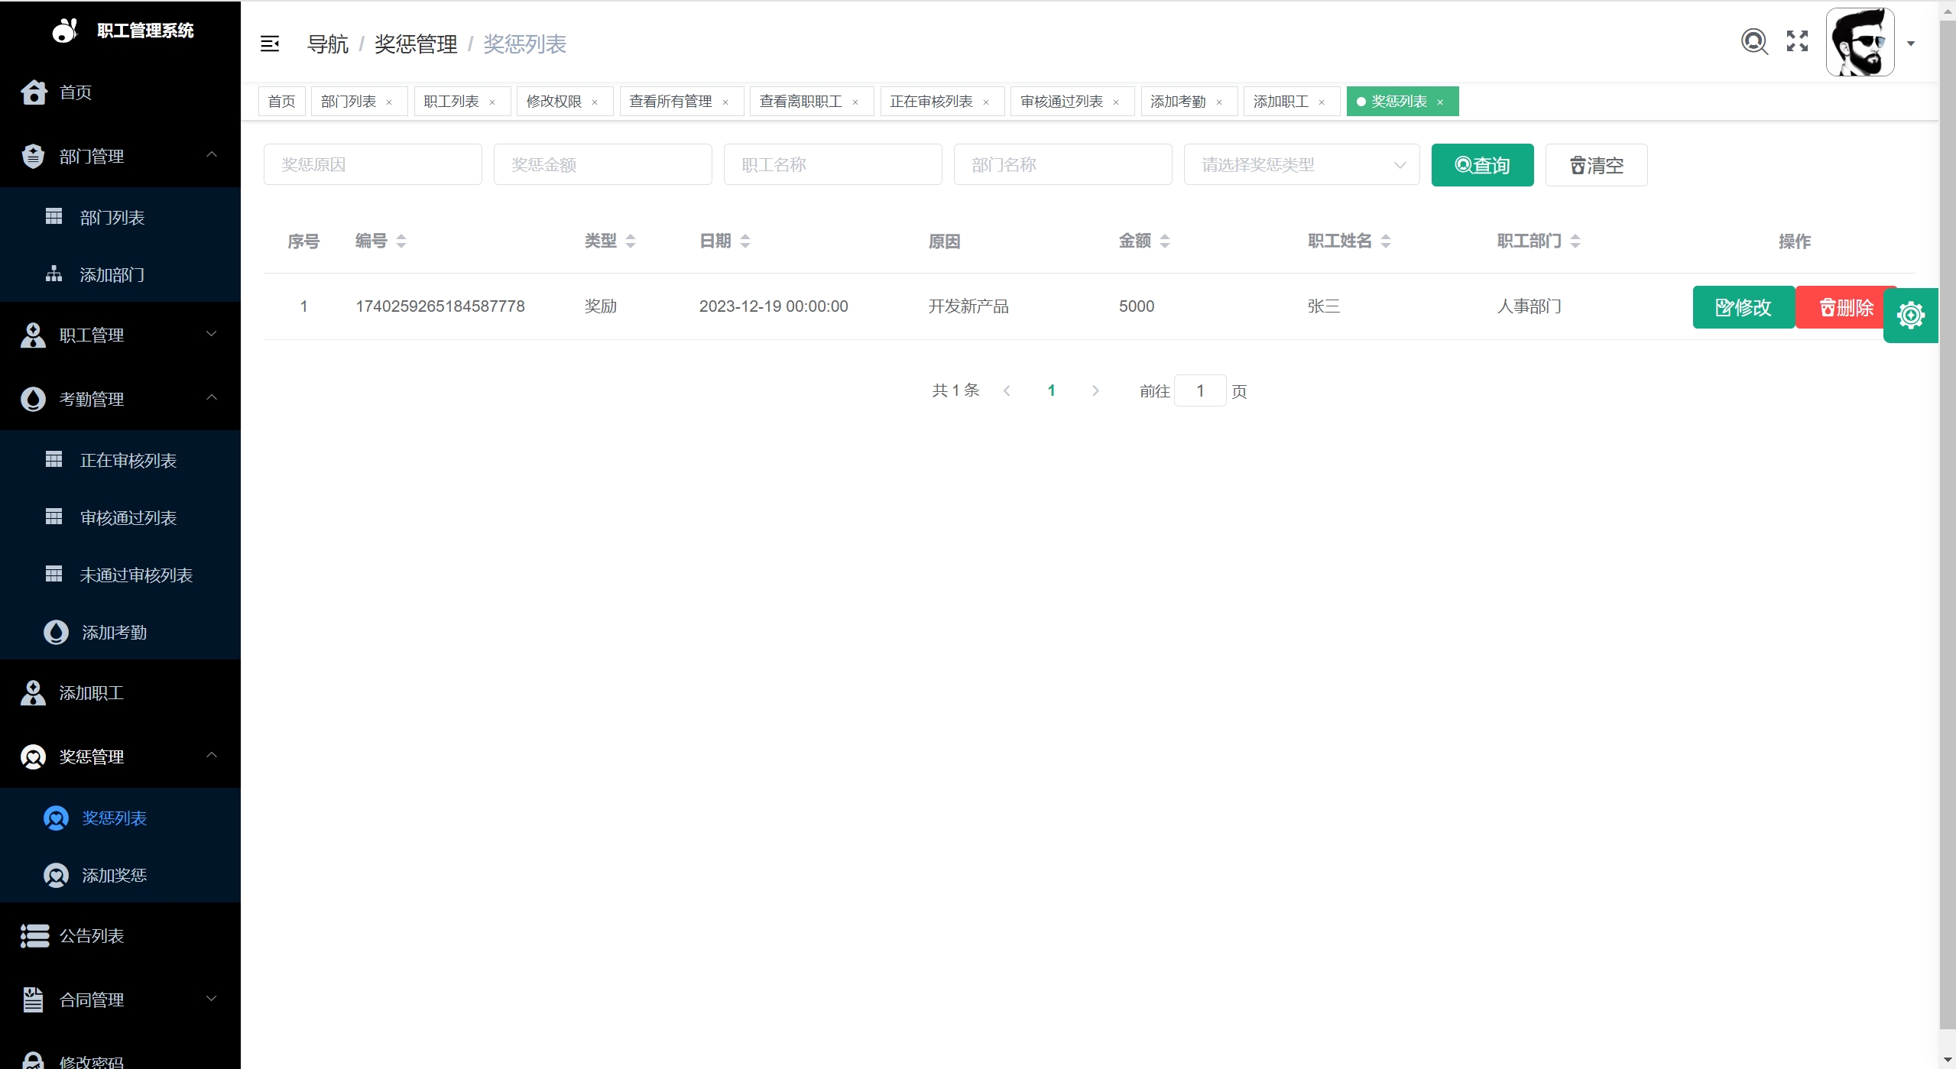Image resolution: width=1956 pixels, height=1069 pixels.
Task: Click next page arrow in pagination
Action: [x=1095, y=390]
